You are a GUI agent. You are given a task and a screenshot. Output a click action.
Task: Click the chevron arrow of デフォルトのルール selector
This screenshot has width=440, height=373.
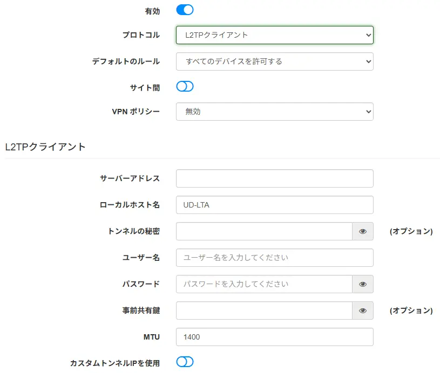click(368, 61)
